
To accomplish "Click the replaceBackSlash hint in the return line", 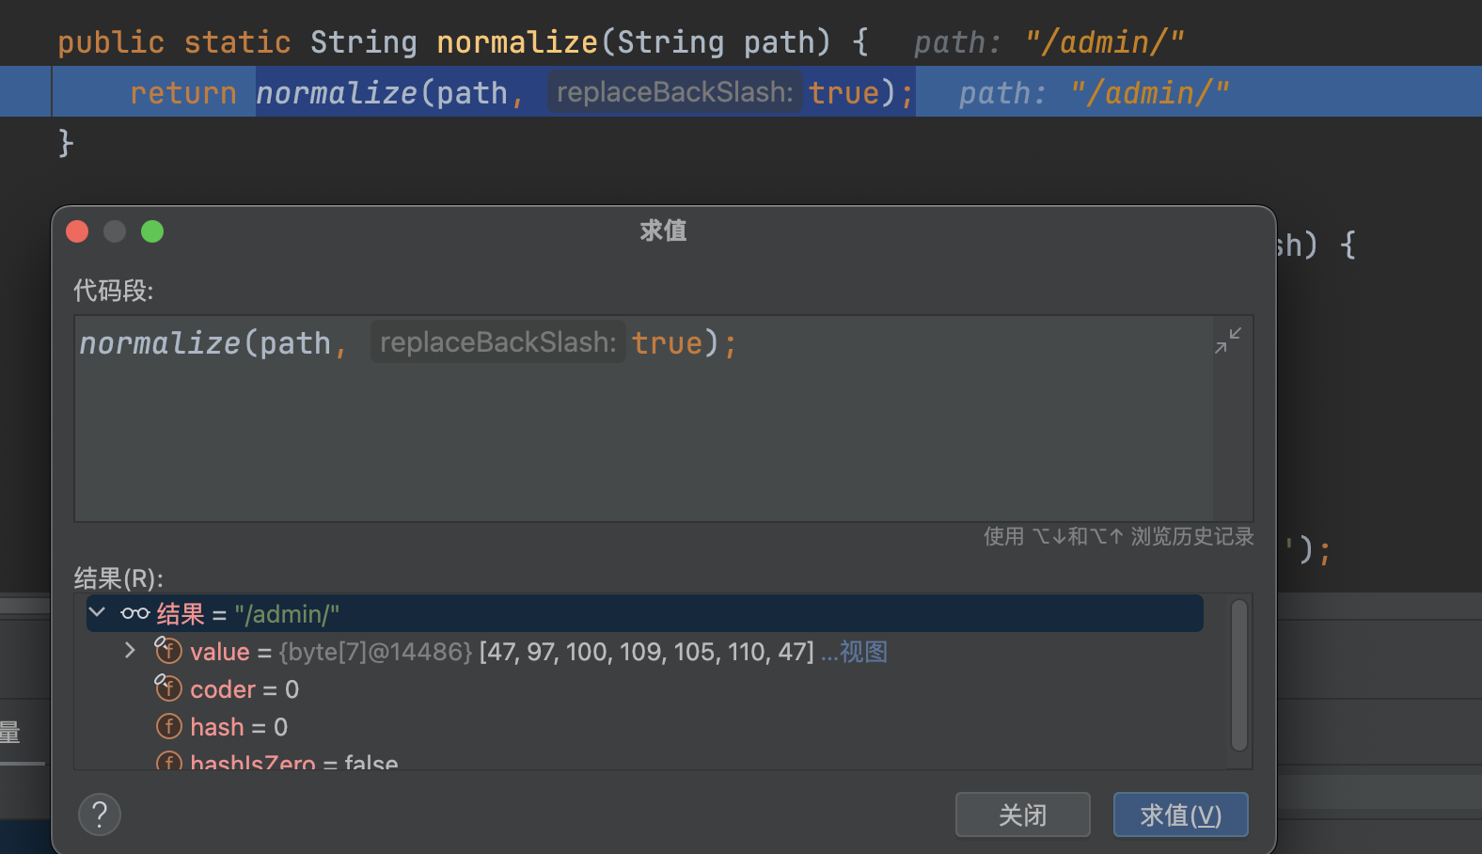I will pos(674,92).
